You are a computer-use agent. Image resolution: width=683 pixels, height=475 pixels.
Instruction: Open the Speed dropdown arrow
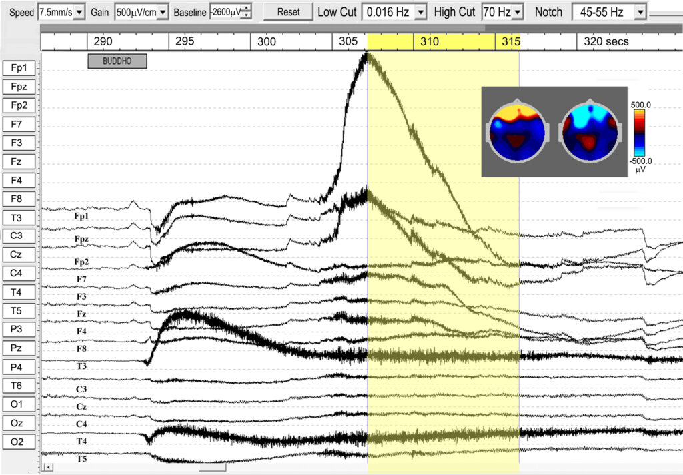click(x=79, y=12)
